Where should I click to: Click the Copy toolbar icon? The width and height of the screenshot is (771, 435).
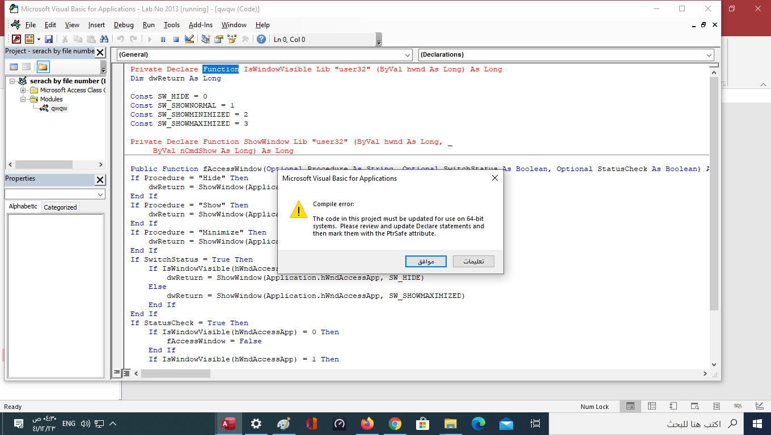pyautogui.click(x=78, y=39)
